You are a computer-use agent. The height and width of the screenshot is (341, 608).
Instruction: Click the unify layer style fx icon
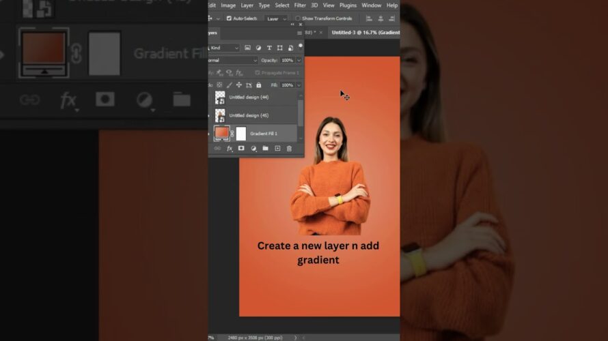pyautogui.click(x=239, y=73)
